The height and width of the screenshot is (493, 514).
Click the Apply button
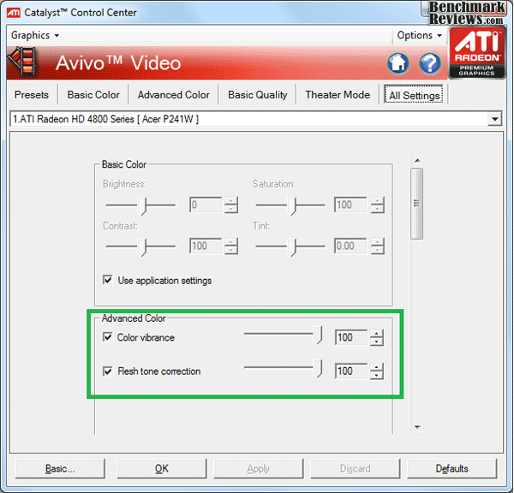coord(259,468)
